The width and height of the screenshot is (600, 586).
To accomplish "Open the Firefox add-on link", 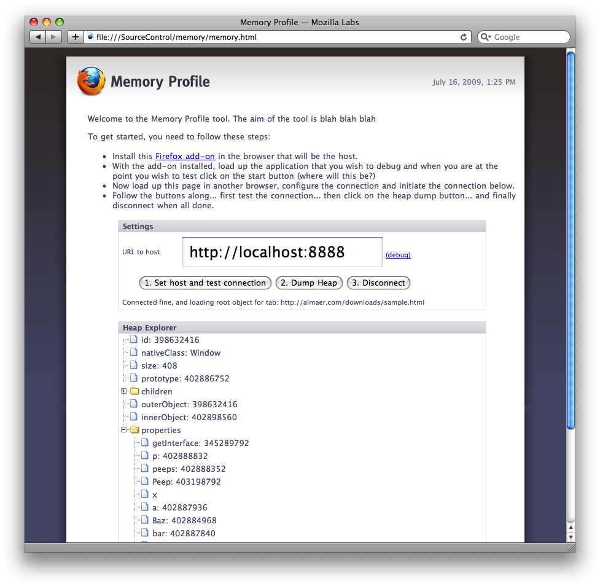I will click(185, 157).
